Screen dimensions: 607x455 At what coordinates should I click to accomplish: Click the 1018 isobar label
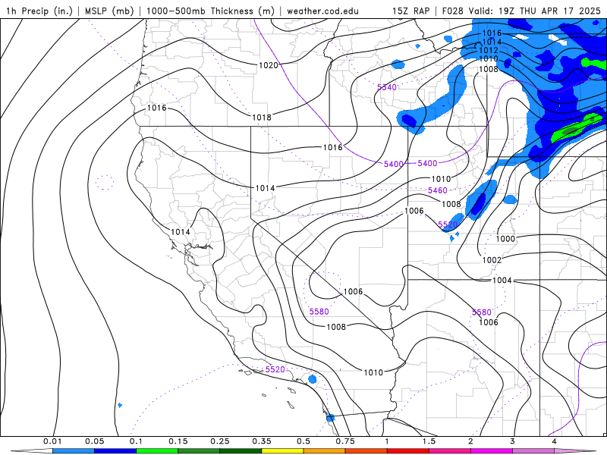262,118
